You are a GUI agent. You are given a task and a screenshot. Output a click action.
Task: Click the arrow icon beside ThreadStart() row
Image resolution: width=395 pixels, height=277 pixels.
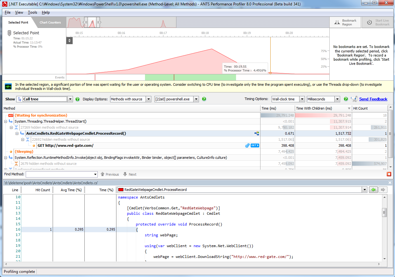click(x=11, y=121)
